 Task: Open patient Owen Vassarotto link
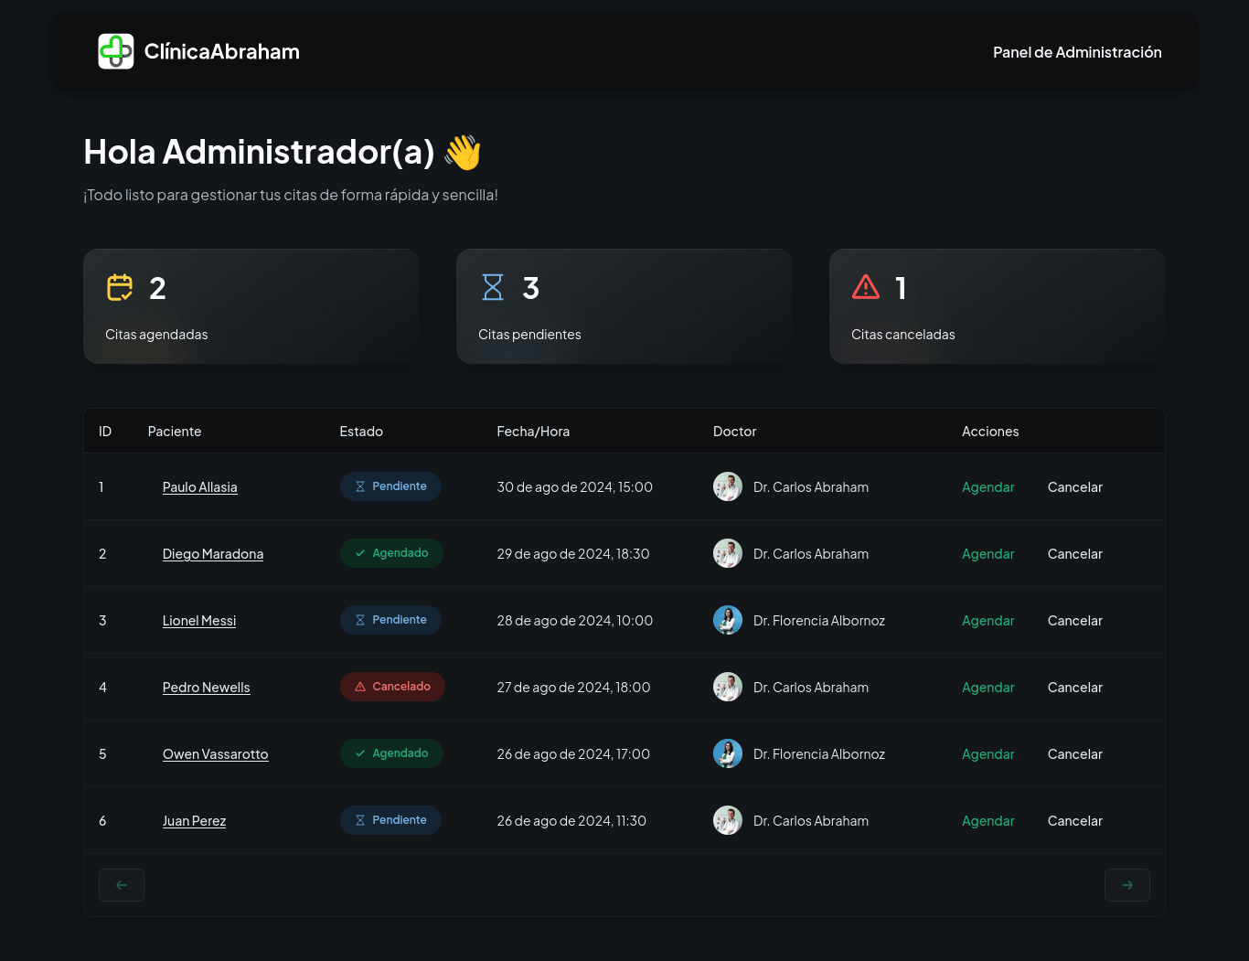(215, 754)
